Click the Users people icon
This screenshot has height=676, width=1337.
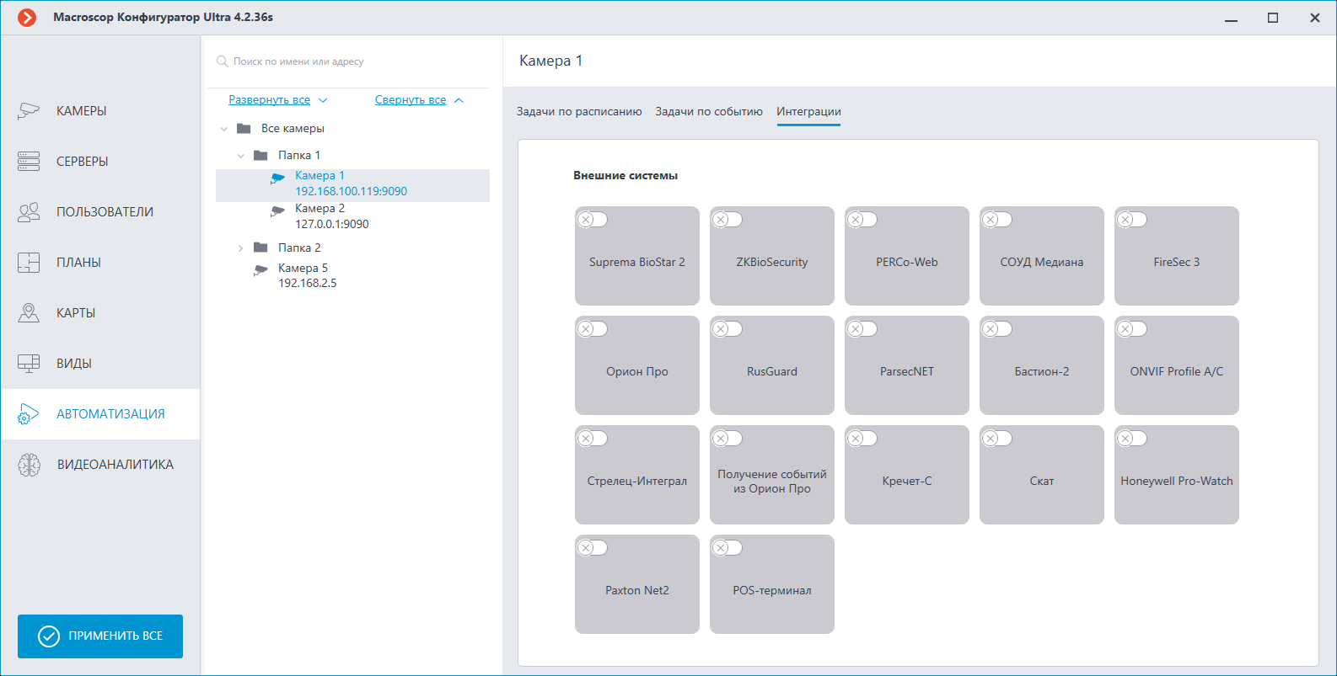[x=29, y=211]
